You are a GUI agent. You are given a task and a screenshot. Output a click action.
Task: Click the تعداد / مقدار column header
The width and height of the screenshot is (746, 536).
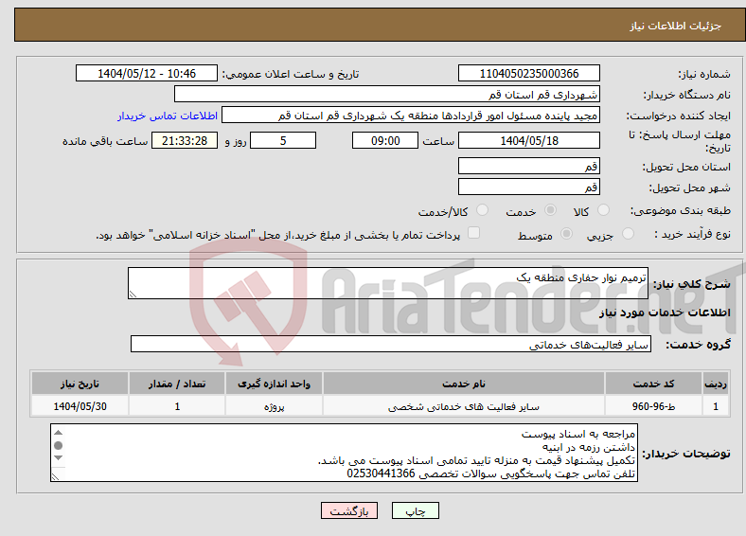(177, 384)
